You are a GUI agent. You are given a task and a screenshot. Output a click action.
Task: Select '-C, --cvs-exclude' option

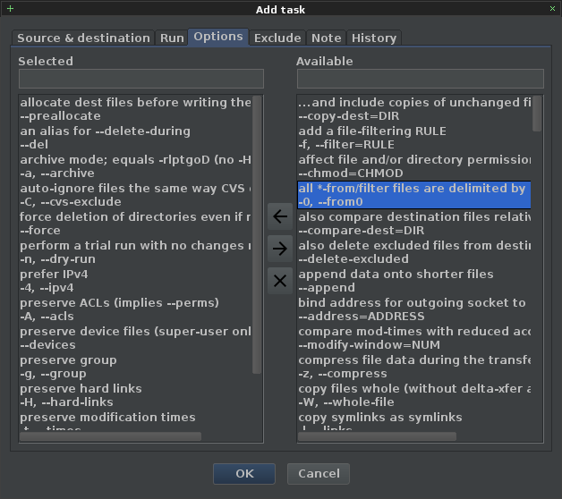pos(135,195)
